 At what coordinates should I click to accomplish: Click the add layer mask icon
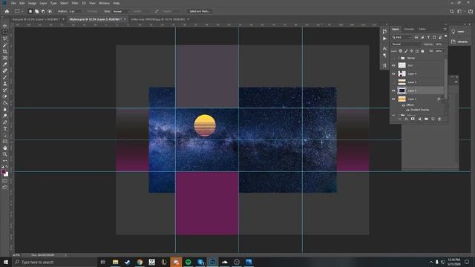(413, 119)
